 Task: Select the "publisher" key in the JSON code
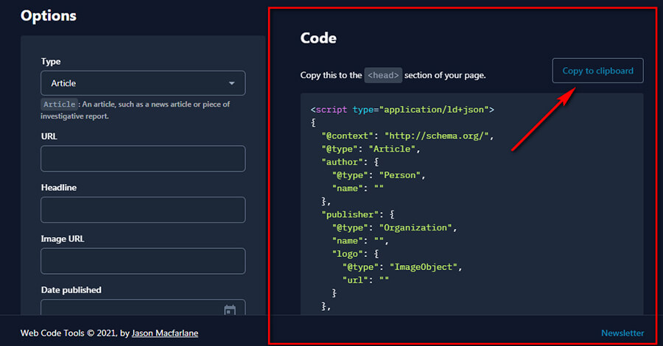point(349,214)
